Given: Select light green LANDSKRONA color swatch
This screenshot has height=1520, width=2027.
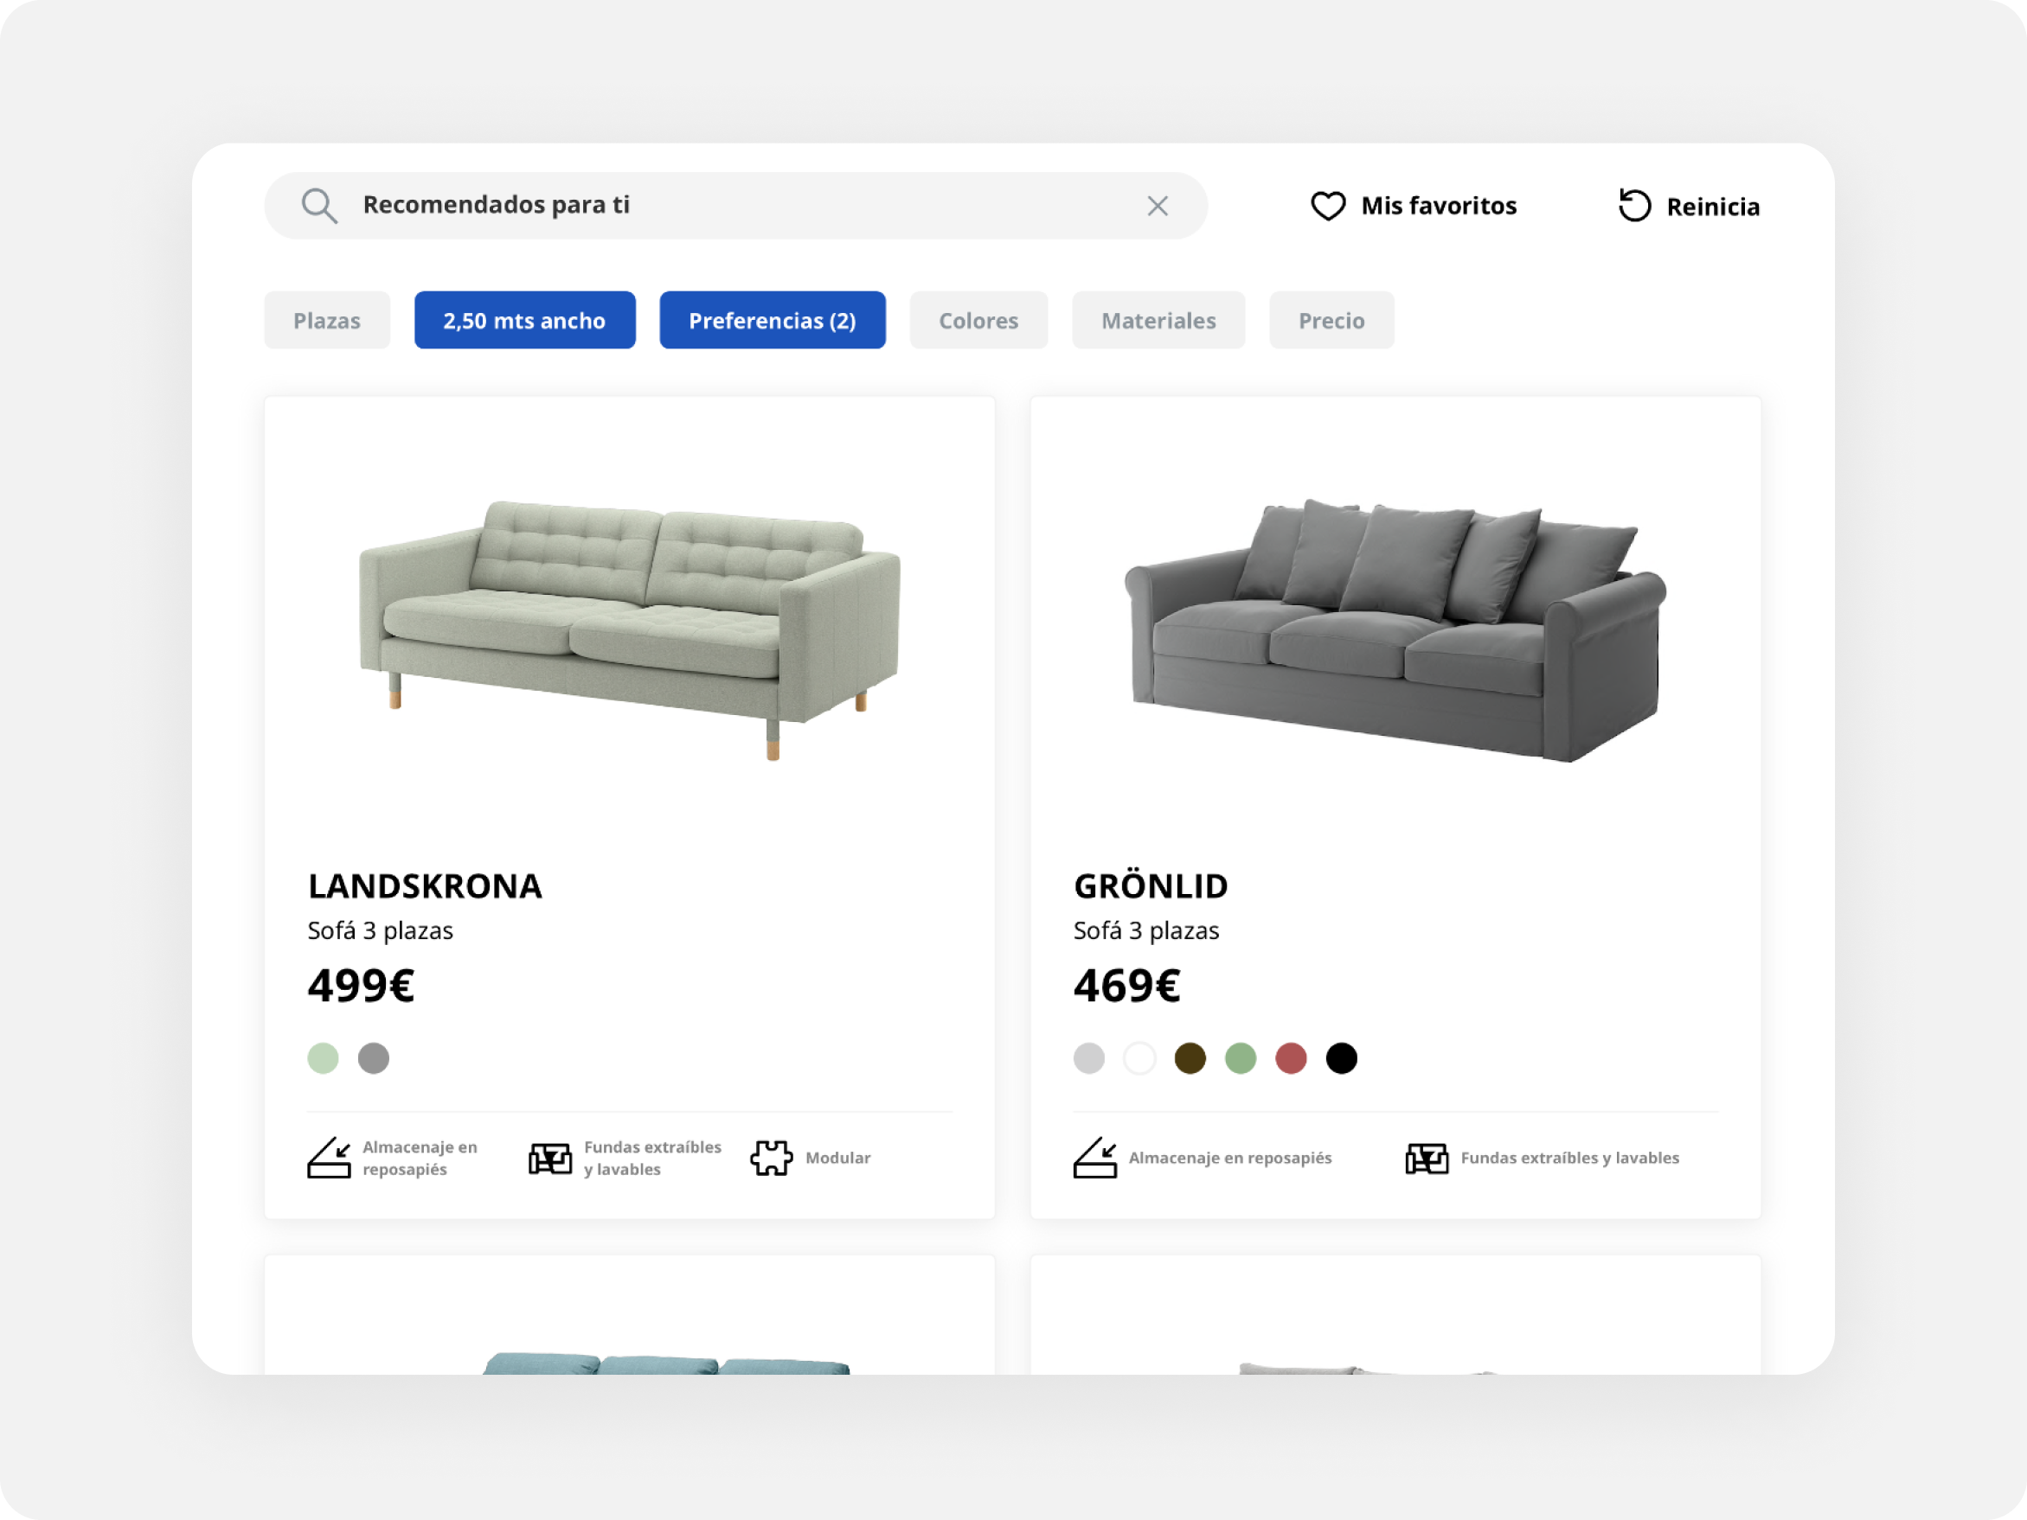Looking at the screenshot, I should pyautogui.click(x=323, y=1058).
